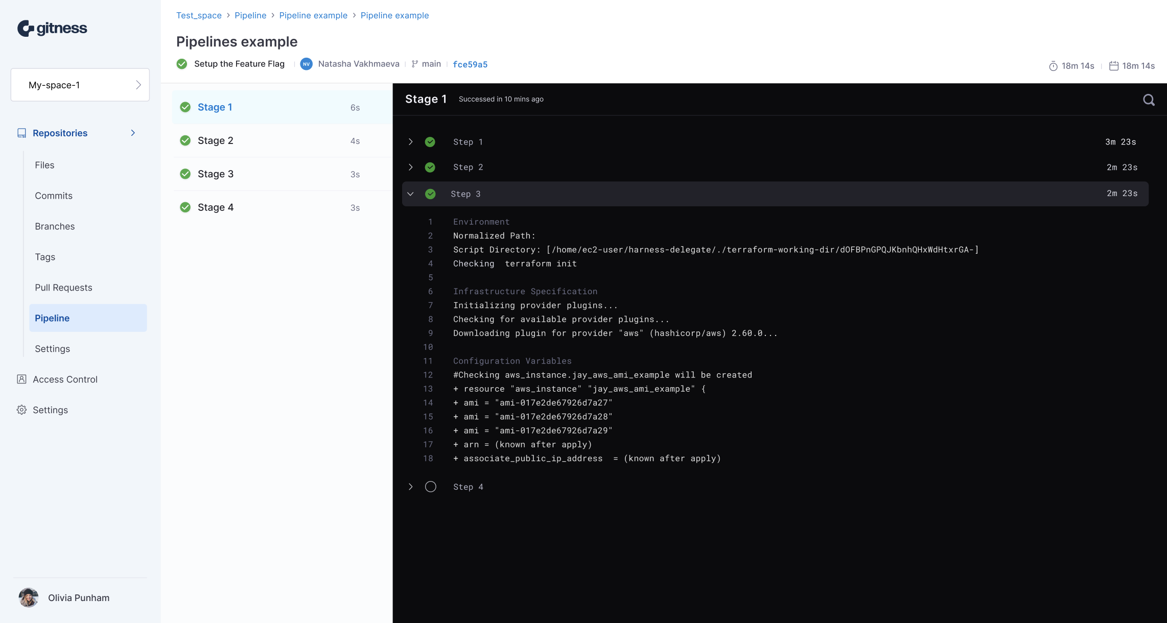
Task: Expand the Step 1 expander arrow
Action: (x=410, y=142)
